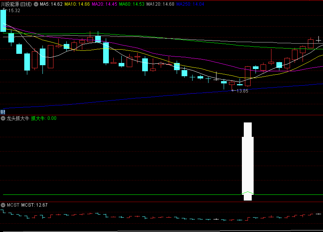Click the 川投能源(日线) stock title

point(16,4)
